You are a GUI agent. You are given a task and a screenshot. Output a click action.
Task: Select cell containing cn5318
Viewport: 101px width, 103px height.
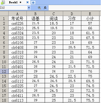(x=17, y=52)
